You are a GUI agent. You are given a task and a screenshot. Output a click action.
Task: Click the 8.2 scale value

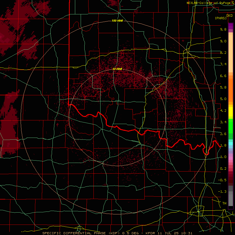click(223, 52)
